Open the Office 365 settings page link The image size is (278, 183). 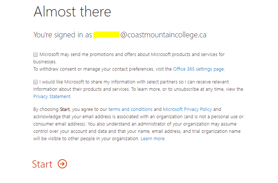click(199, 69)
